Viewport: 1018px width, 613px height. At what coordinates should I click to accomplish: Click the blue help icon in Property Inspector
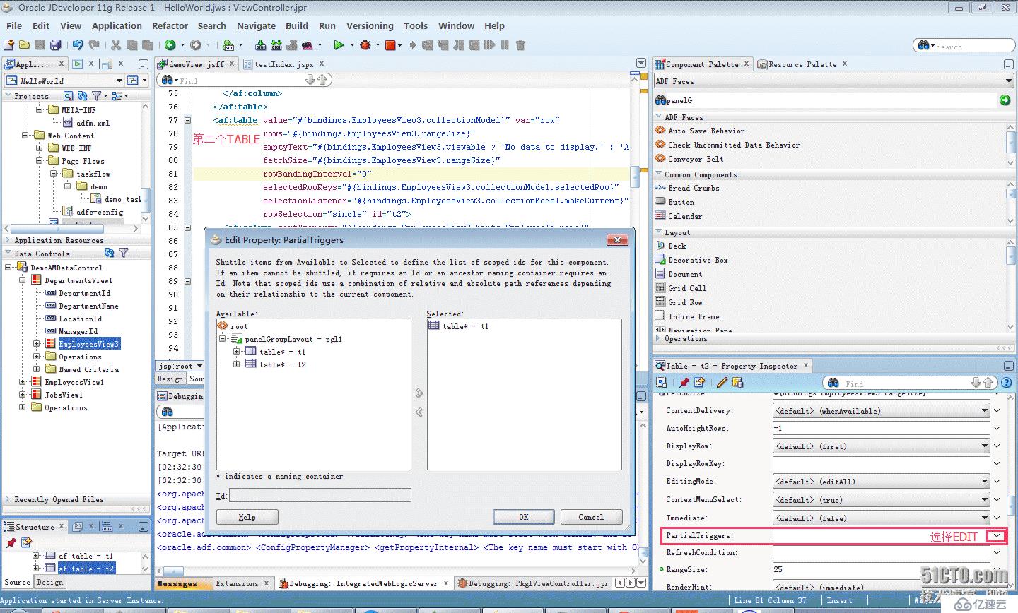point(1007,382)
